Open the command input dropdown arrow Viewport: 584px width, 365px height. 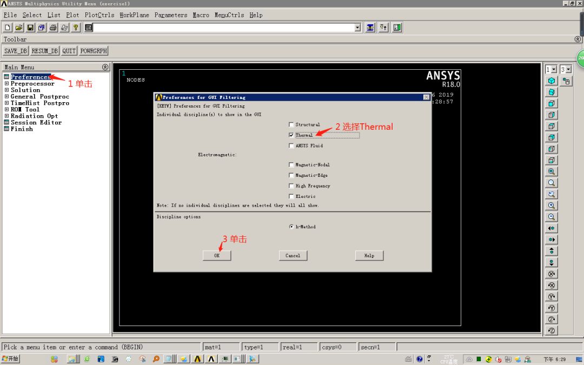357,27
